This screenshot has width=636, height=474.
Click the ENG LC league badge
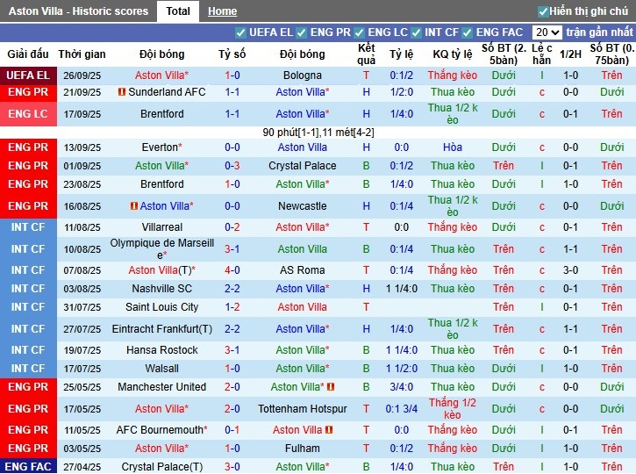point(28,114)
